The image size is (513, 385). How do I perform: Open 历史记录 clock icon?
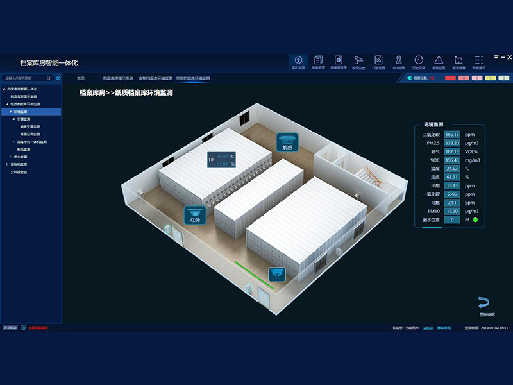tap(418, 62)
